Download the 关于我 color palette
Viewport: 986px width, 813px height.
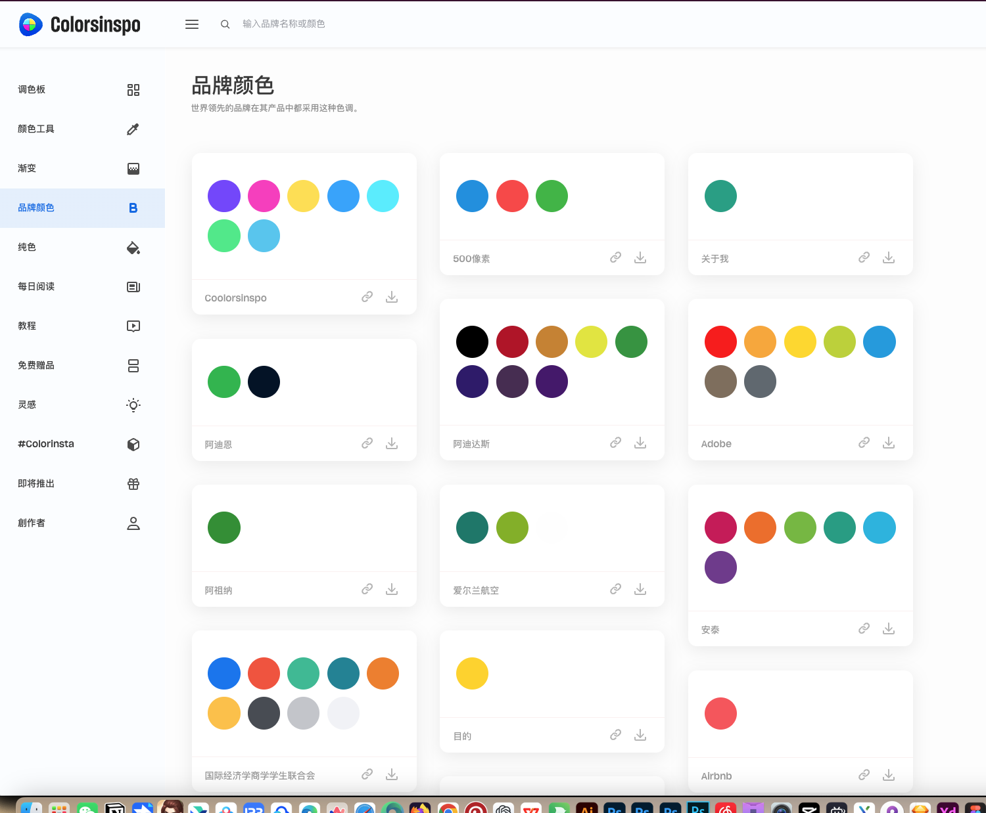889,257
